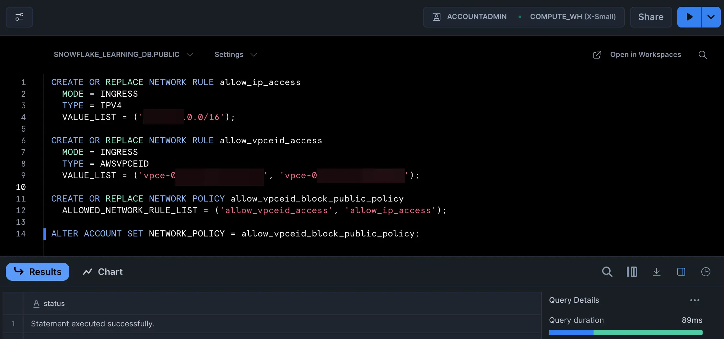The width and height of the screenshot is (724, 339).
Task: Click the search icon in the editor header
Action: click(703, 55)
